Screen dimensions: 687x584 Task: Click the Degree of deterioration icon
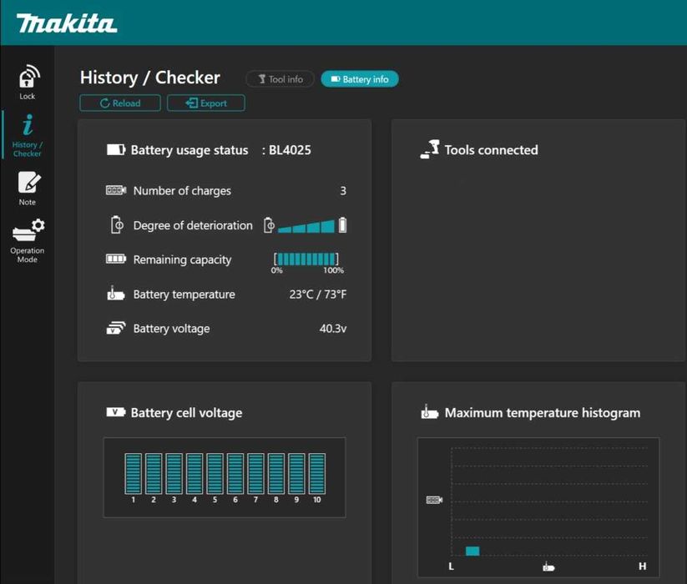click(x=117, y=225)
